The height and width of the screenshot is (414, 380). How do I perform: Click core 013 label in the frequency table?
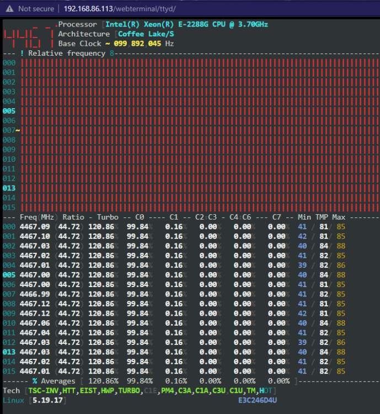coord(9,352)
